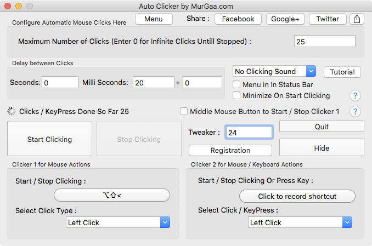Expand Clicker 1 Select Click Type dropdown

point(118,222)
